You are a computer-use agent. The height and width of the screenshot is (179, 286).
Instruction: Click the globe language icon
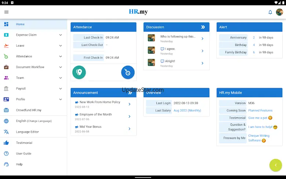pos(6,121)
